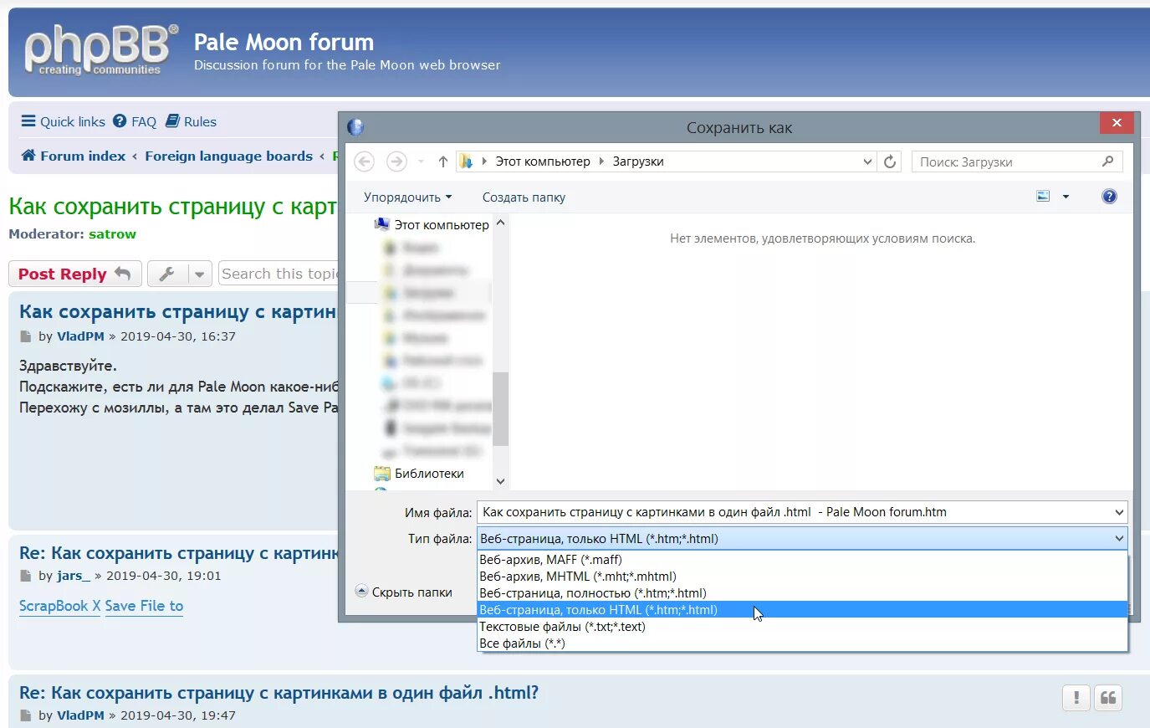Screen dimensions: 1150x728
Task: Click the topic tools wrench icon
Action: pos(167,274)
